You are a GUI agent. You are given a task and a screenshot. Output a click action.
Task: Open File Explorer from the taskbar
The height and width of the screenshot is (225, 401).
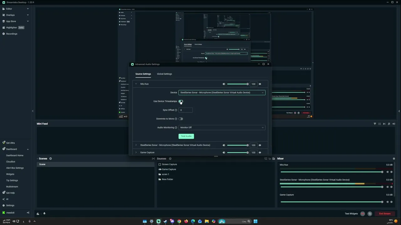[x=207, y=221]
